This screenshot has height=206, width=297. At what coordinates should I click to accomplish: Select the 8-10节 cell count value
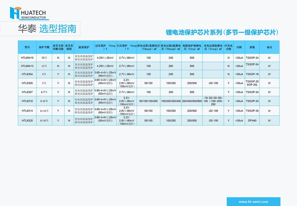click(44, 101)
